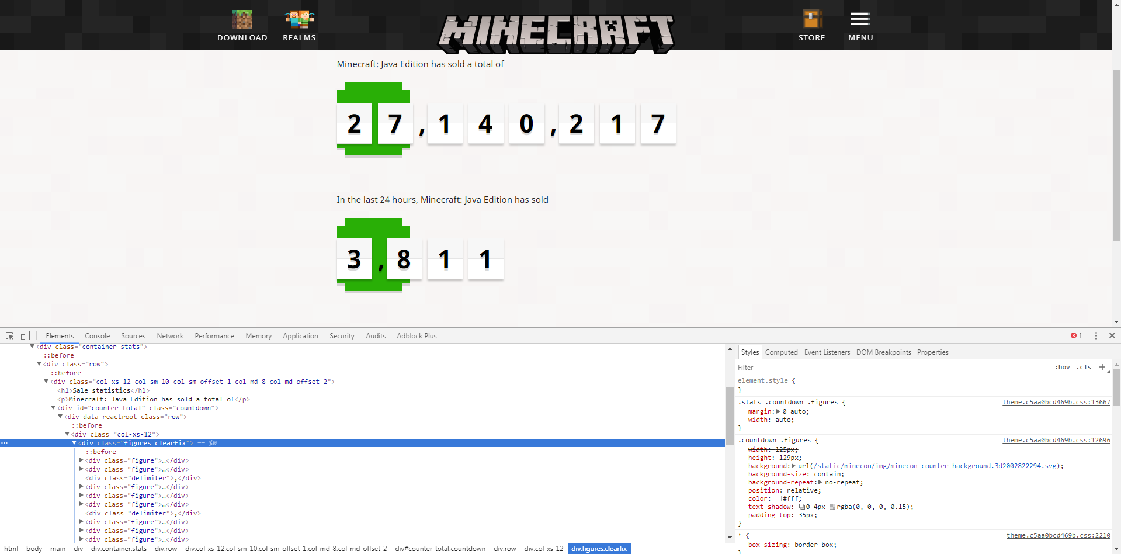Viewport: 1121px width, 554px height.
Task: Open the Security tab
Action: click(342, 336)
